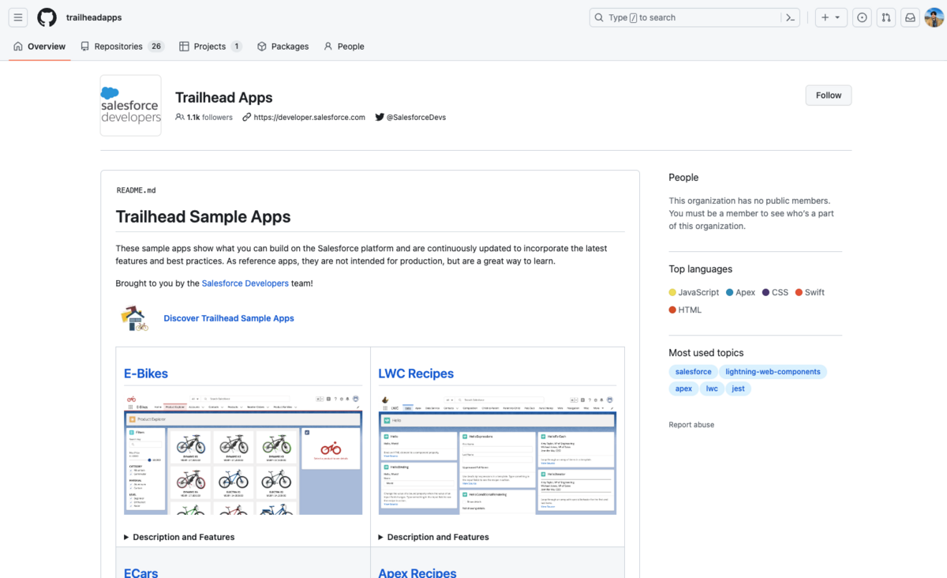Click the search magnifier icon
Screen dimensions: 947x578
[x=601, y=17]
